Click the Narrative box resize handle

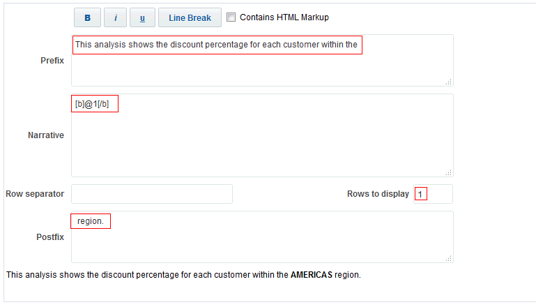pyautogui.click(x=448, y=172)
